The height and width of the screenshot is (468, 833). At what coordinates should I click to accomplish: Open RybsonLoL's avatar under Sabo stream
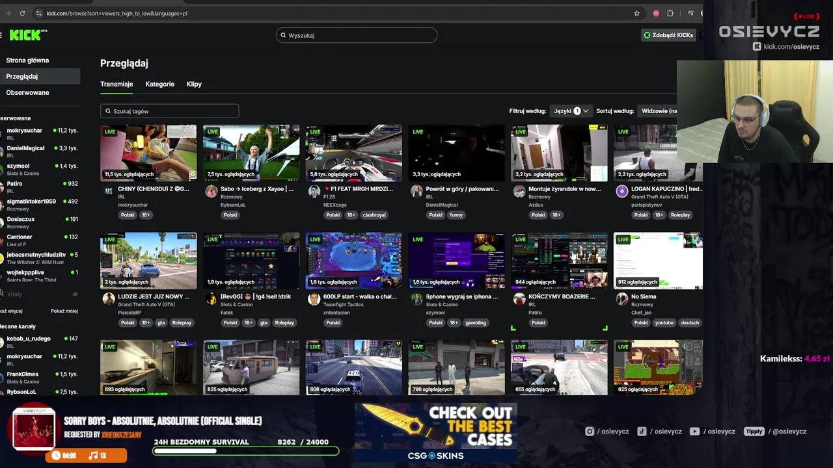pos(212,191)
